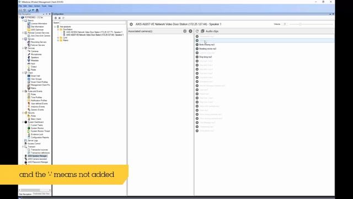
Task: Click the speaker Search input field
Action: [x=93, y=23]
